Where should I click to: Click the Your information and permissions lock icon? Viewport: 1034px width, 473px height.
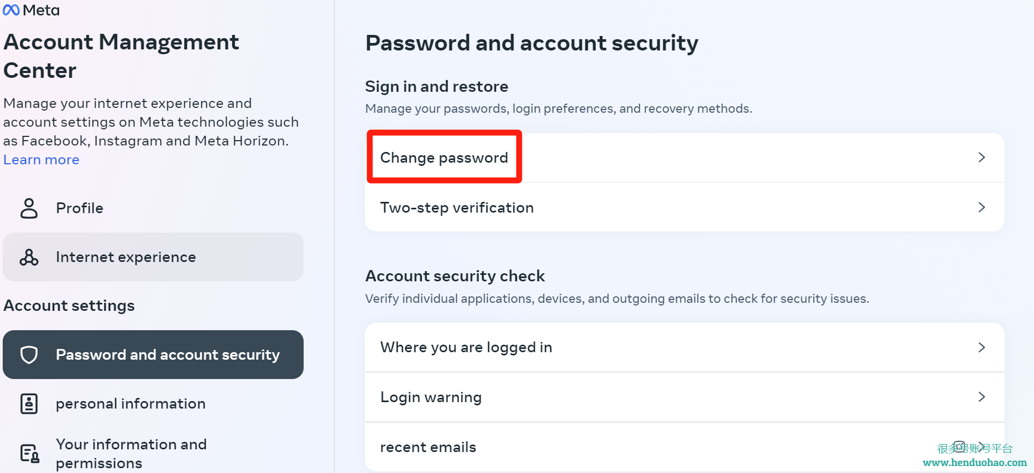pyautogui.click(x=30, y=454)
